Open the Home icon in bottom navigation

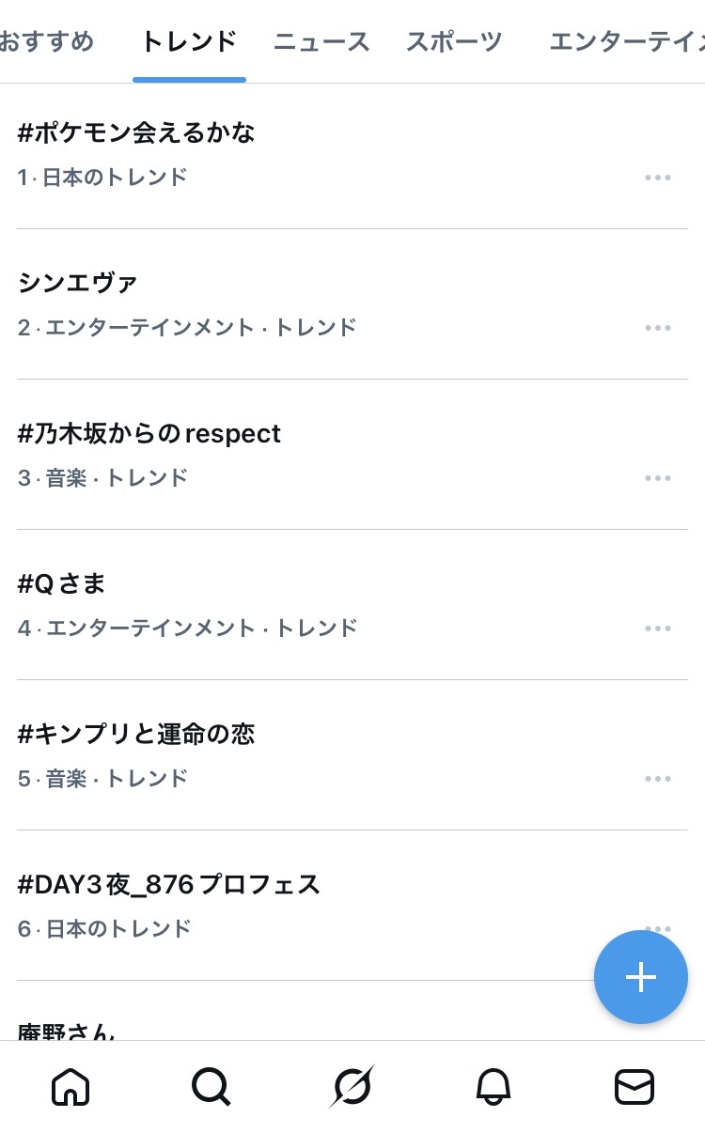click(70, 1087)
